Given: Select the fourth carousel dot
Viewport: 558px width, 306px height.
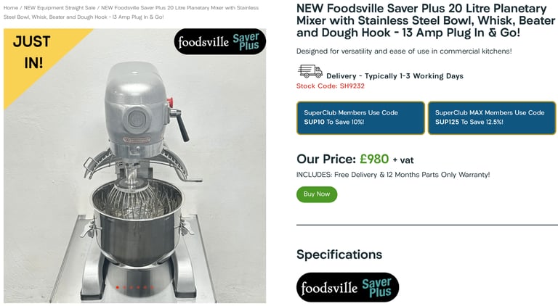Looking at the screenshot, I should pyautogui.click(x=138, y=287).
